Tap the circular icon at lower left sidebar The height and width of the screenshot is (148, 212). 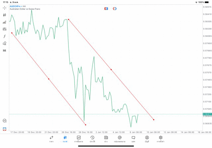[5, 121]
